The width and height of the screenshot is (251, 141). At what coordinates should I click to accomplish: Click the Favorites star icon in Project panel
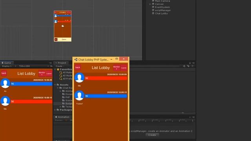coord(58,69)
